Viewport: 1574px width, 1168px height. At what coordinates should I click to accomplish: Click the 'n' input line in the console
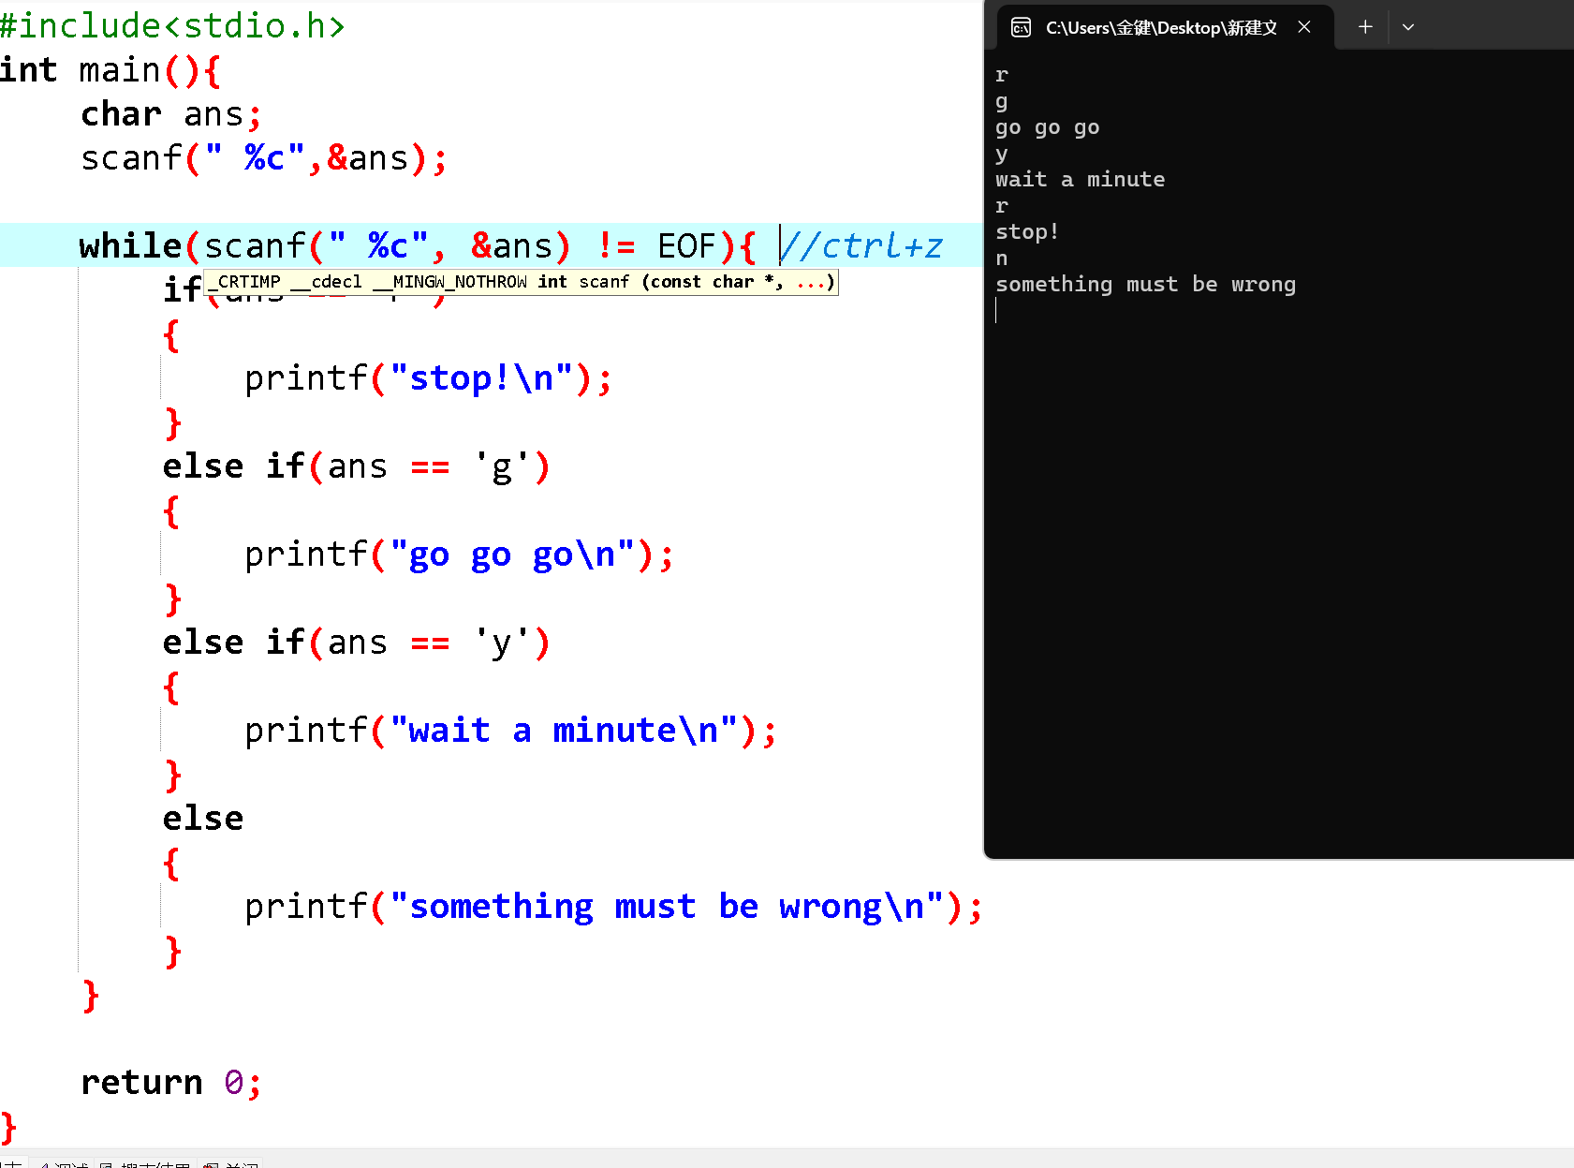pos(1002,259)
